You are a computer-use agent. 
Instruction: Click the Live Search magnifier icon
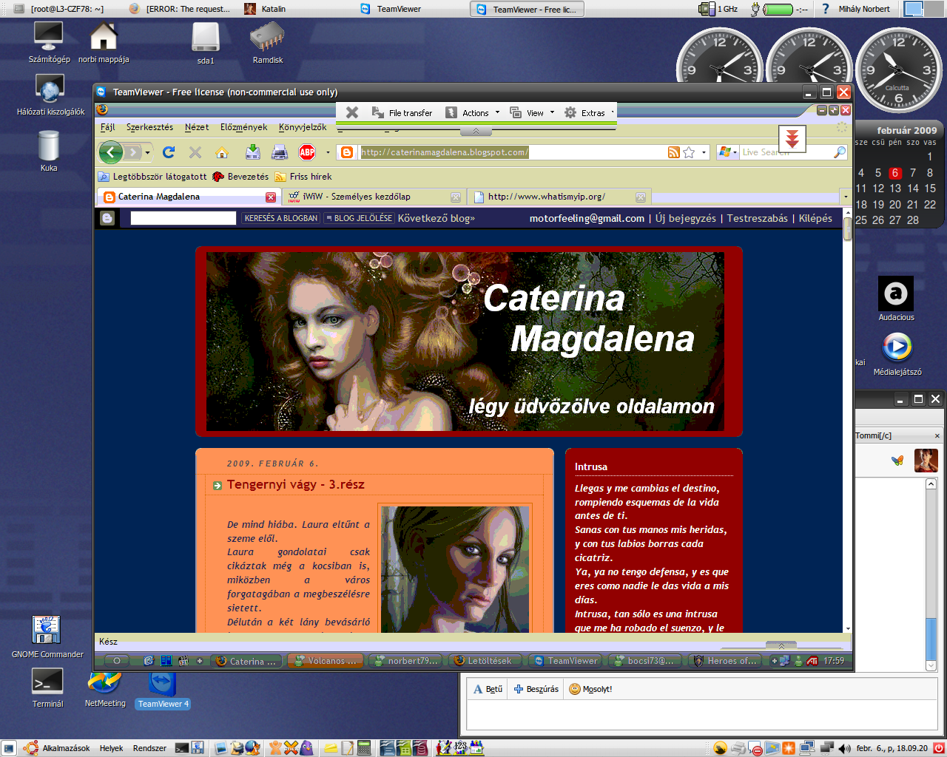tap(840, 152)
